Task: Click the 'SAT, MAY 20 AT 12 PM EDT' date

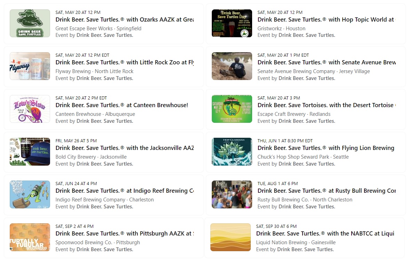Action: coord(82,55)
